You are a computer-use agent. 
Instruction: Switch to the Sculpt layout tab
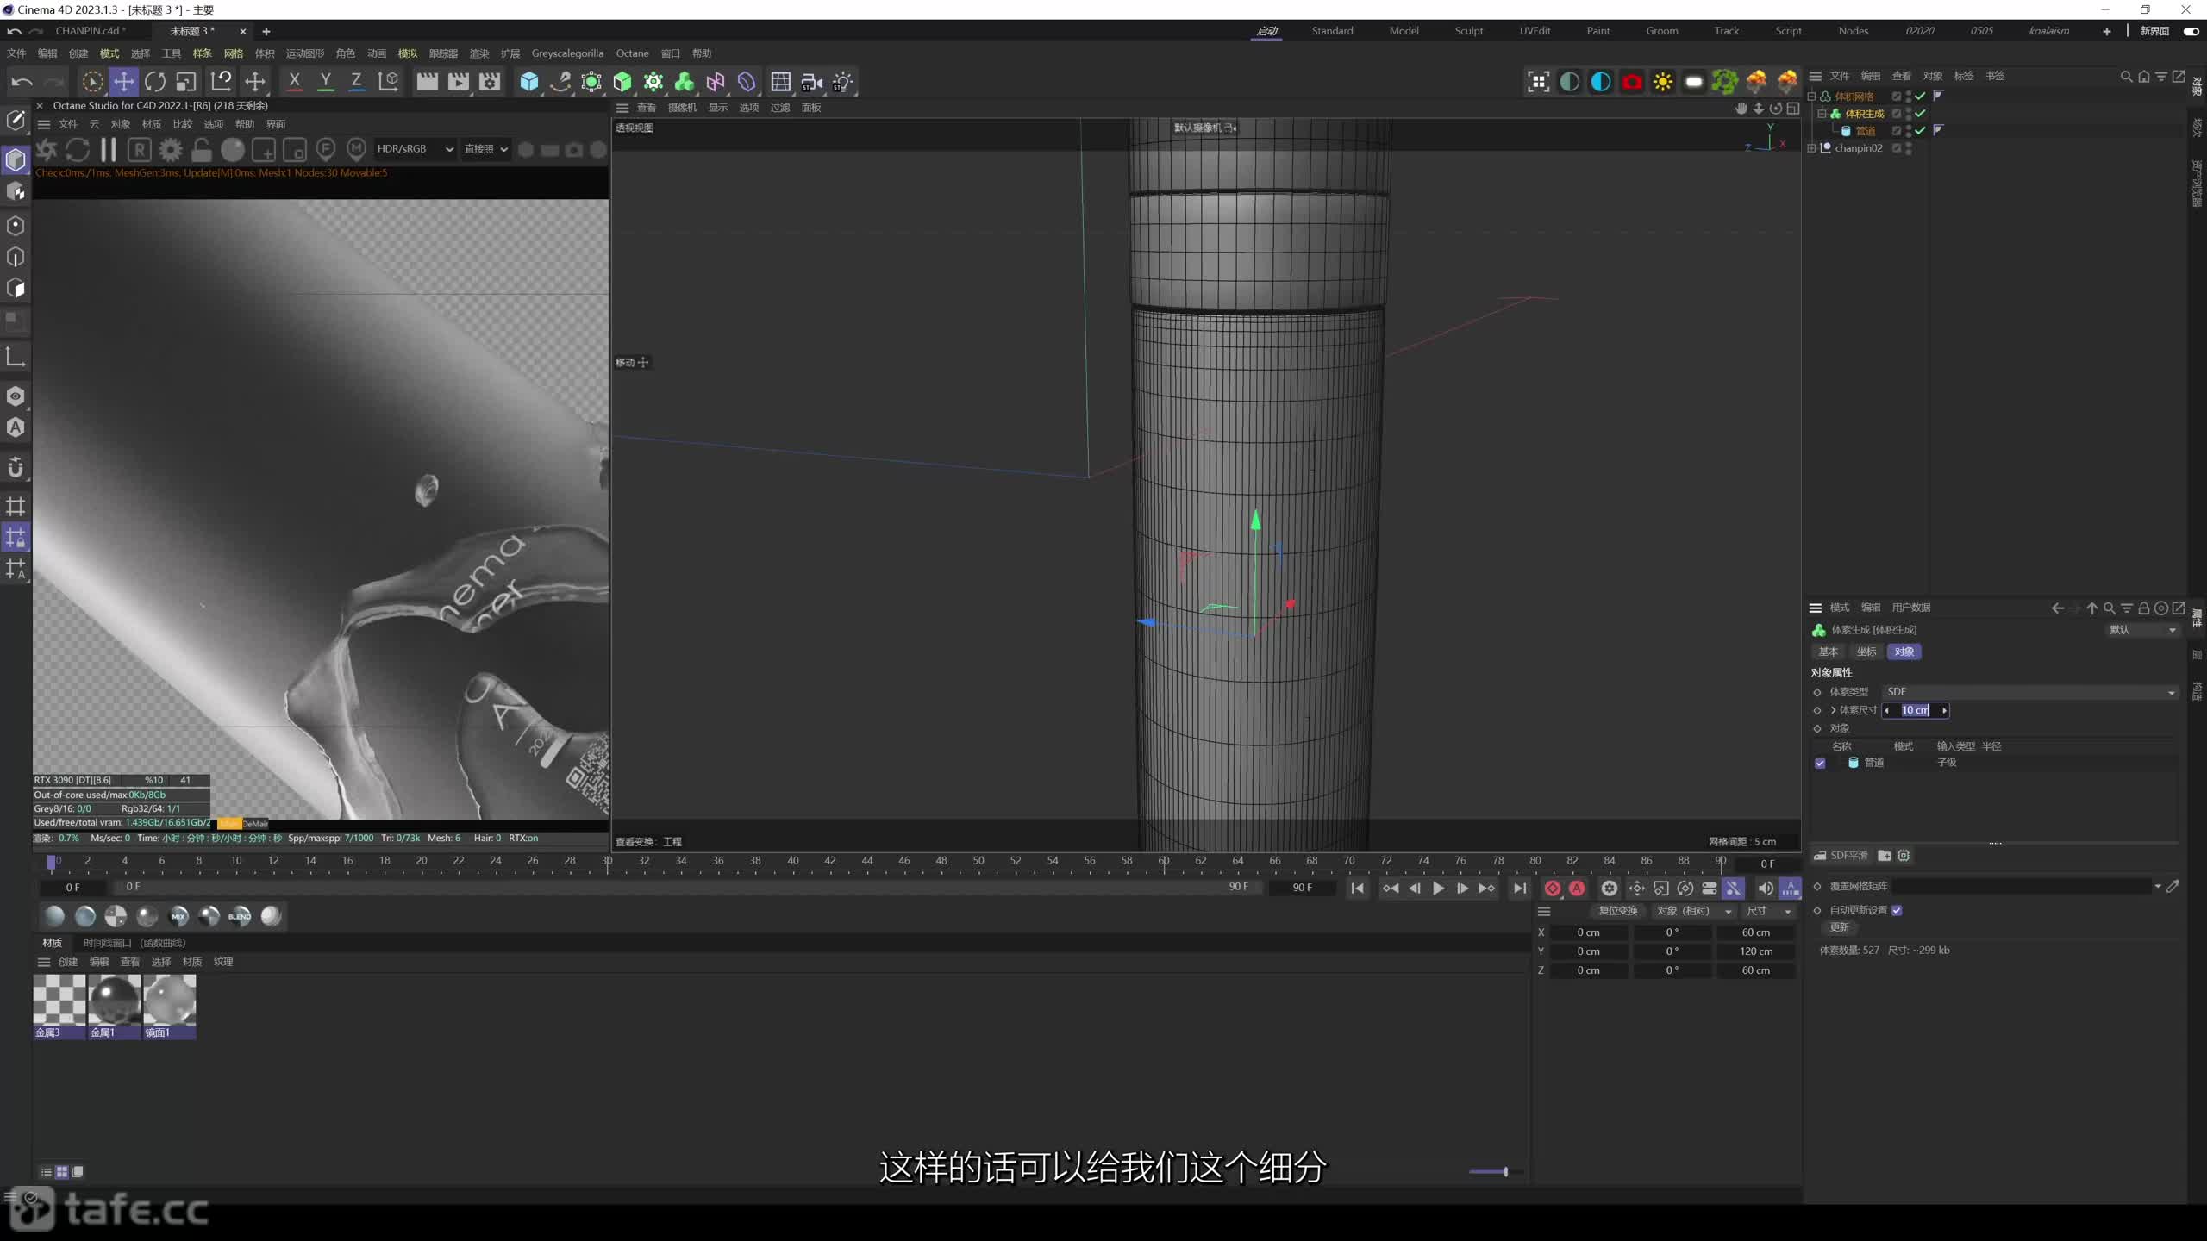(x=1469, y=31)
